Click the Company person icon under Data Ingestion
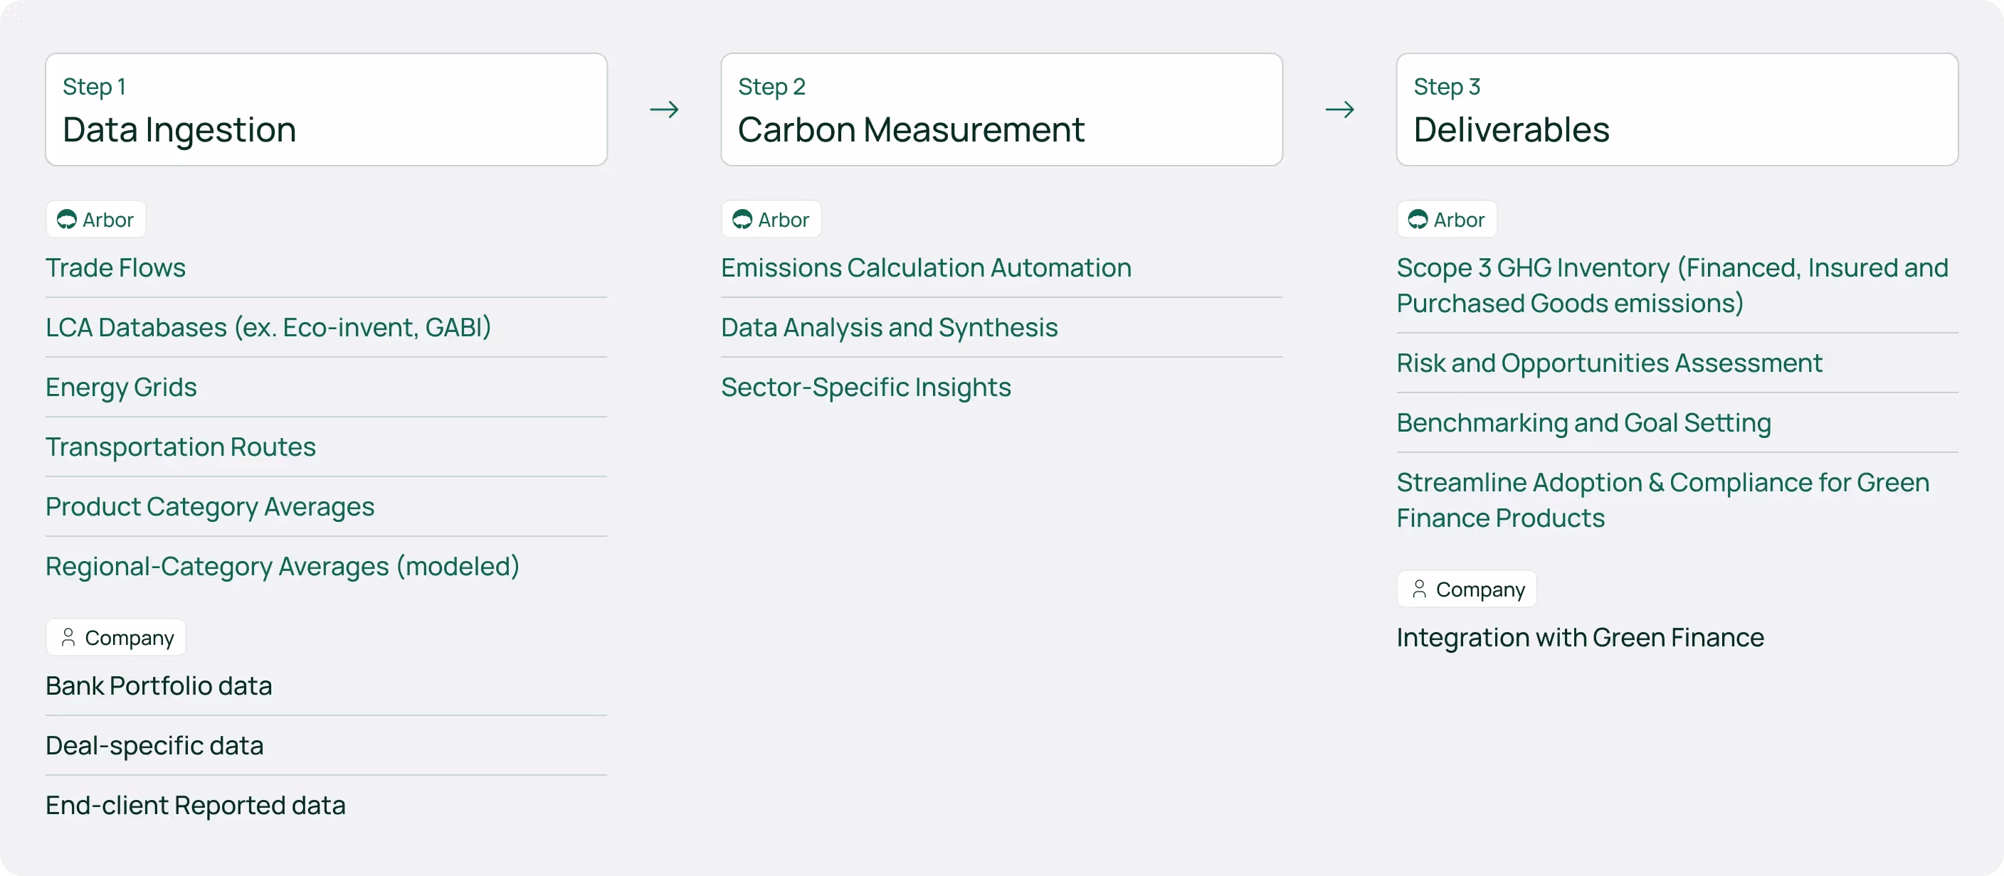The height and width of the screenshot is (876, 2004). 68,637
